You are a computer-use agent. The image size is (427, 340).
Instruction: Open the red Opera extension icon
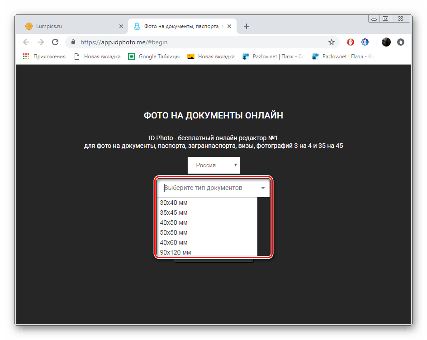(x=351, y=42)
